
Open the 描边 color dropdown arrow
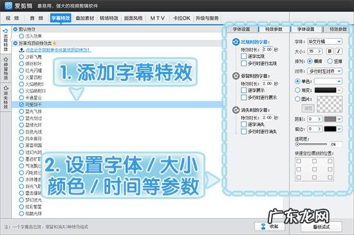pyautogui.click(x=340, y=129)
